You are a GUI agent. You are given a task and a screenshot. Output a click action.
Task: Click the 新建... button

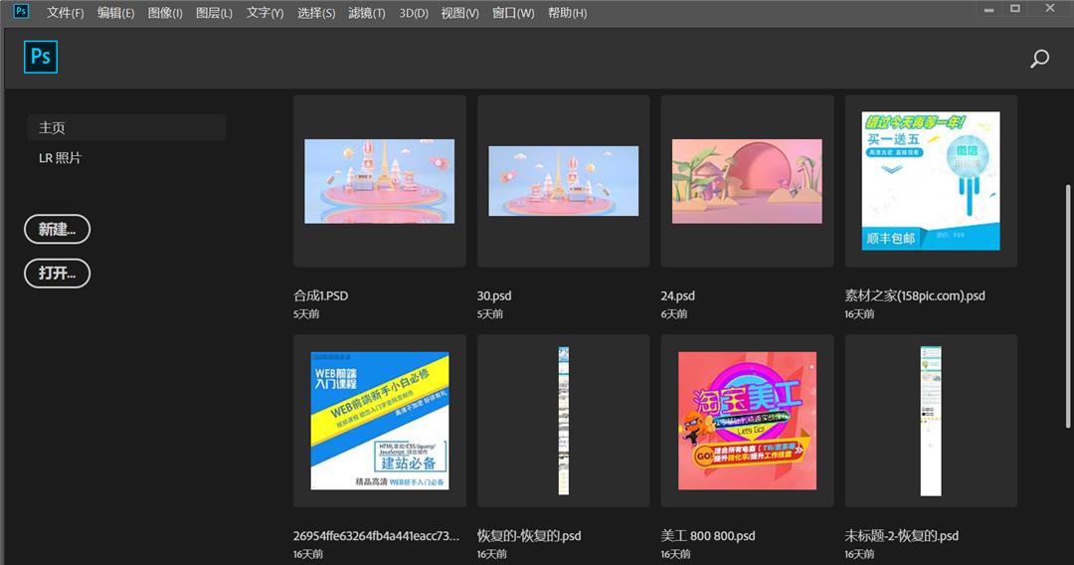point(57,229)
